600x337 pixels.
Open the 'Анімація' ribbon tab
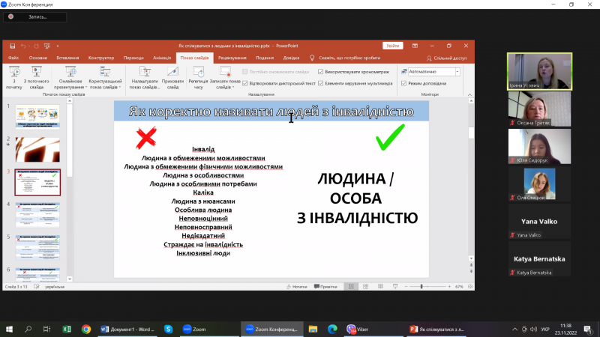pos(162,58)
